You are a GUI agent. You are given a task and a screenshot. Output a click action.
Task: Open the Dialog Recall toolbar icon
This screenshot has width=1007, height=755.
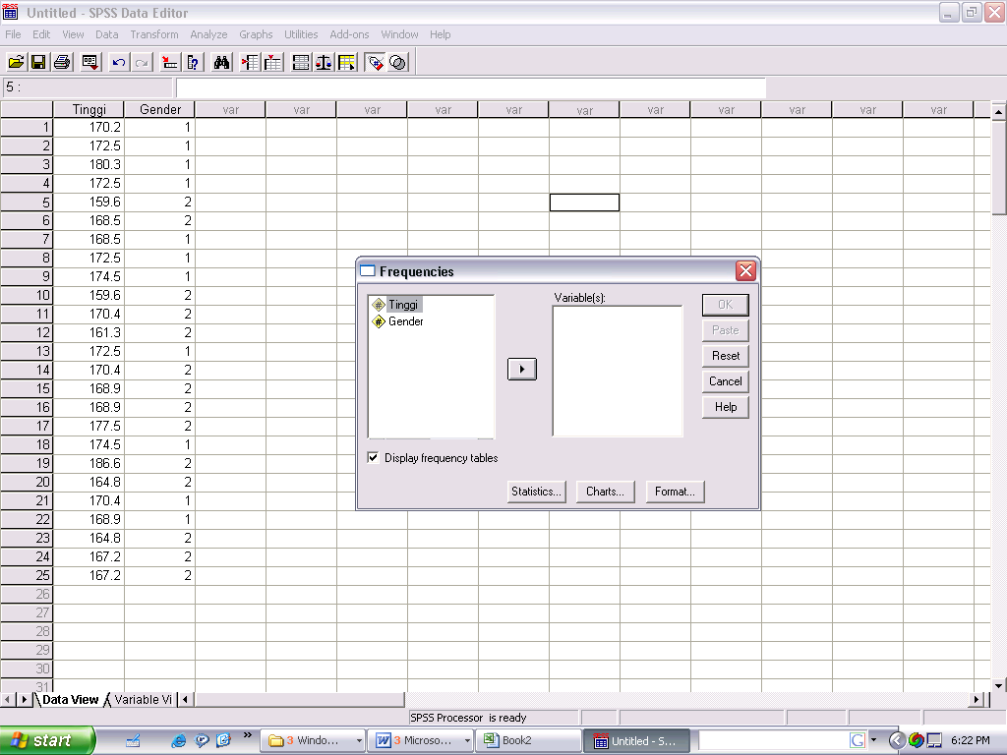tap(89, 62)
